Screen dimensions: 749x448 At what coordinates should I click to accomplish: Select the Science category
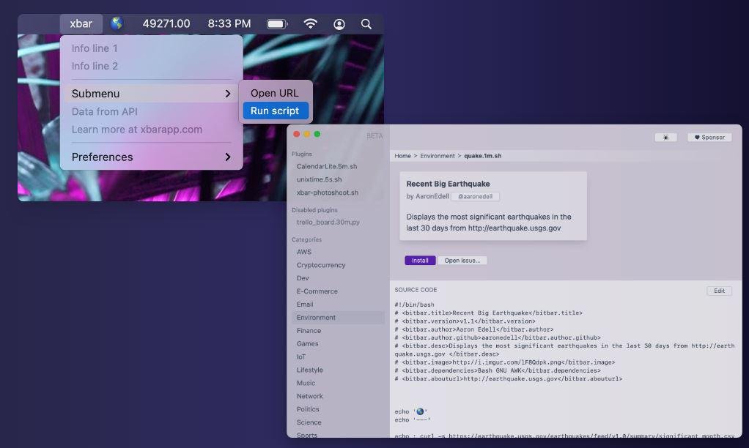tap(309, 422)
